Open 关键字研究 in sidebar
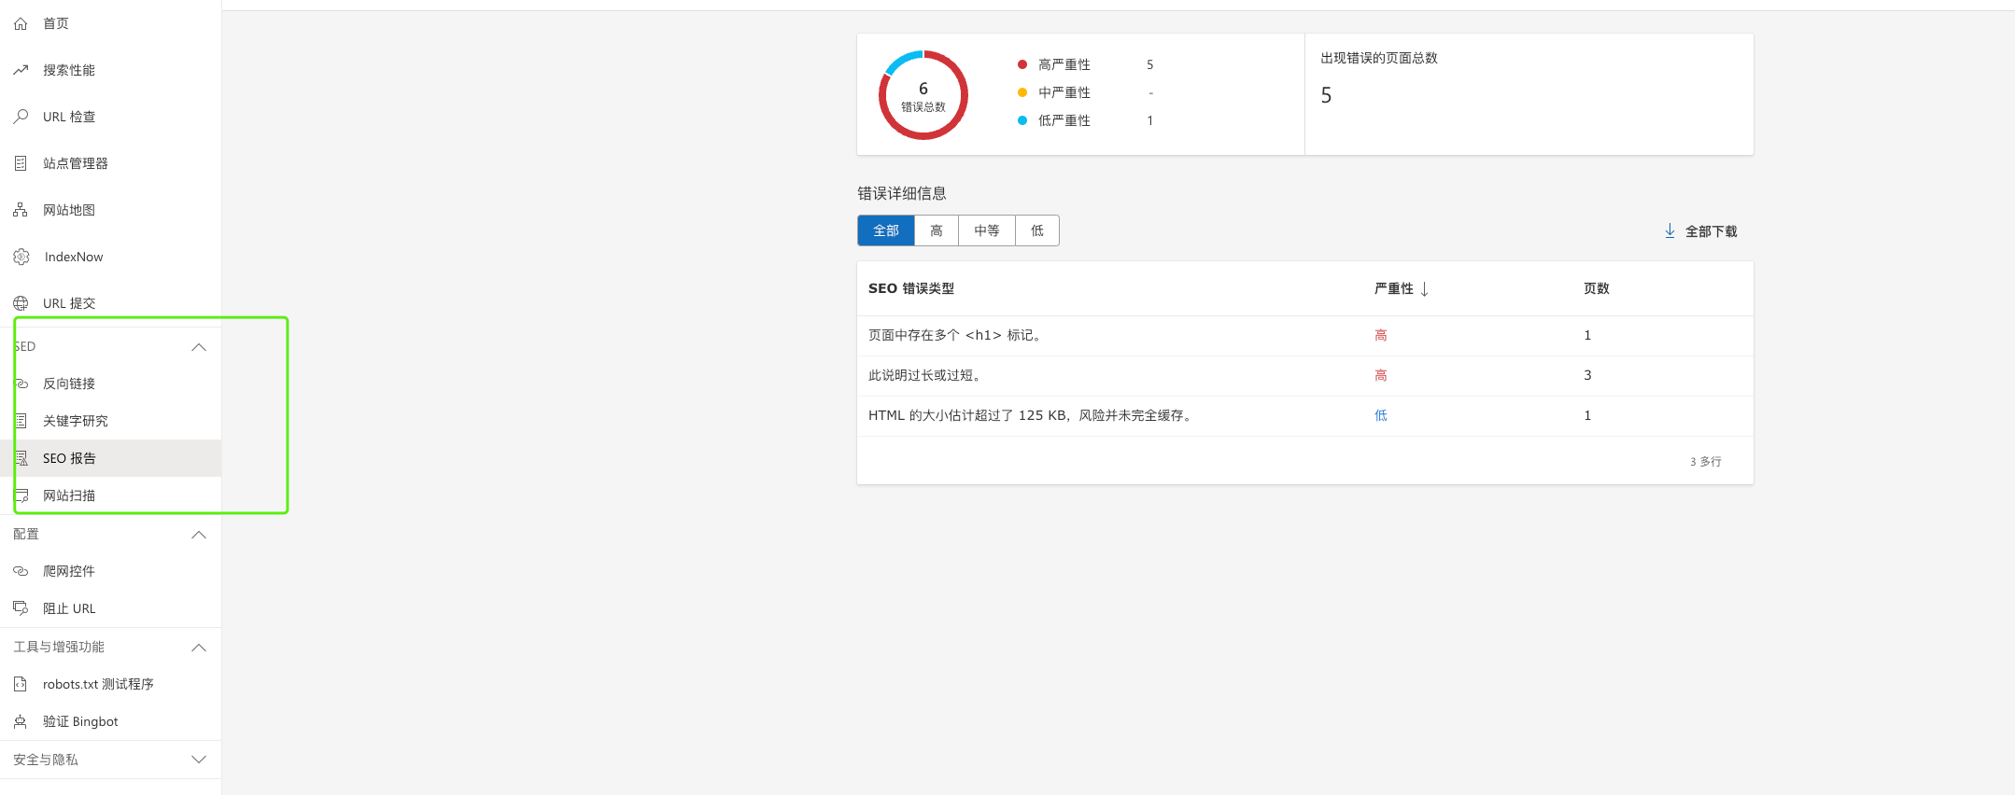This screenshot has width=2015, height=795. [76, 421]
